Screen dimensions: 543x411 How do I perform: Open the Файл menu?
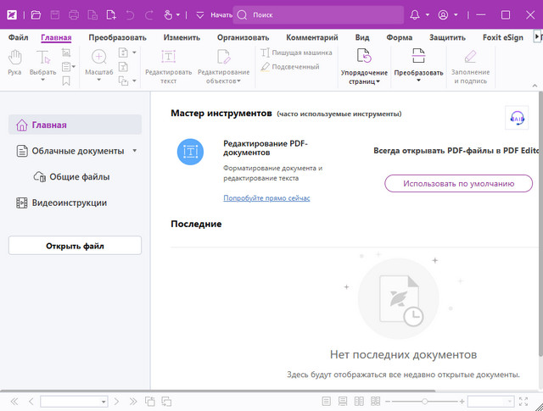point(19,37)
